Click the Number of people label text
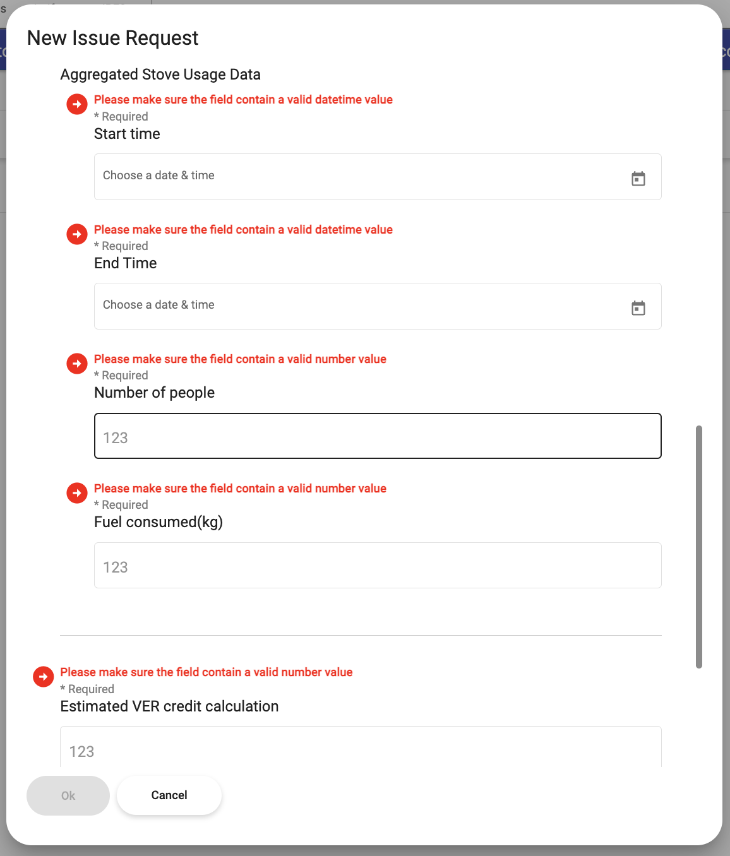This screenshot has height=856, width=730. pyautogui.click(x=154, y=393)
